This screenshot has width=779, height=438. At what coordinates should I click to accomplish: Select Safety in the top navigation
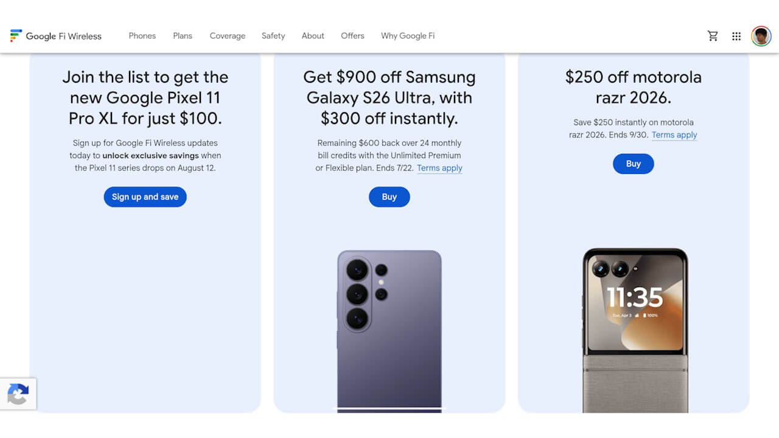[x=273, y=36]
